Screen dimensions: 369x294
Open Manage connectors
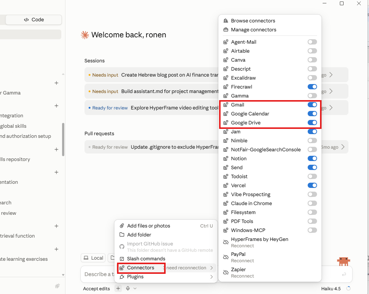point(270,30)
